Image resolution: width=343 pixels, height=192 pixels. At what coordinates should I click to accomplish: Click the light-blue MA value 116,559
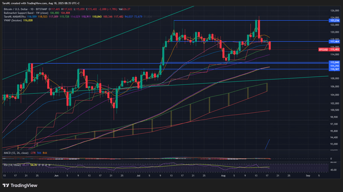coord(32,17)
